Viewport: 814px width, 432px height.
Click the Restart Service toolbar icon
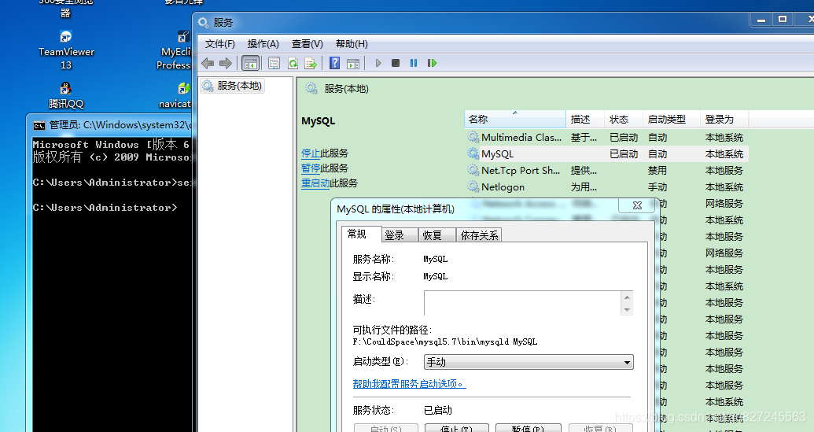432,63
